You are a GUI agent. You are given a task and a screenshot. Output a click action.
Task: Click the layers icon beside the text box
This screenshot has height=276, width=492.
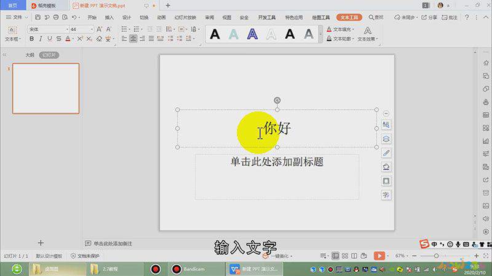coord(386,139)
